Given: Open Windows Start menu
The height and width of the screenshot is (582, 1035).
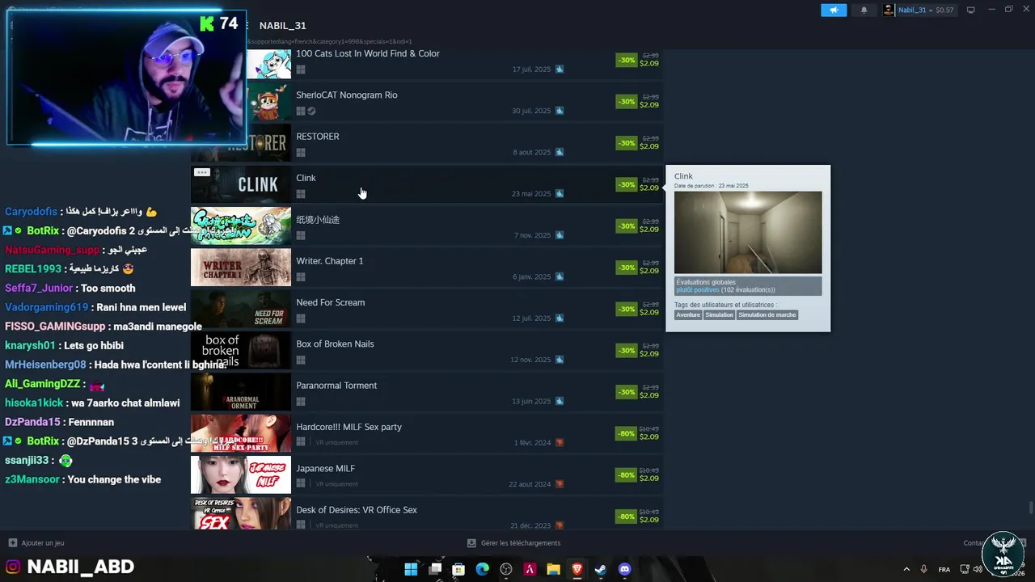Looking at the screenshot, I should tap(411, 569).
